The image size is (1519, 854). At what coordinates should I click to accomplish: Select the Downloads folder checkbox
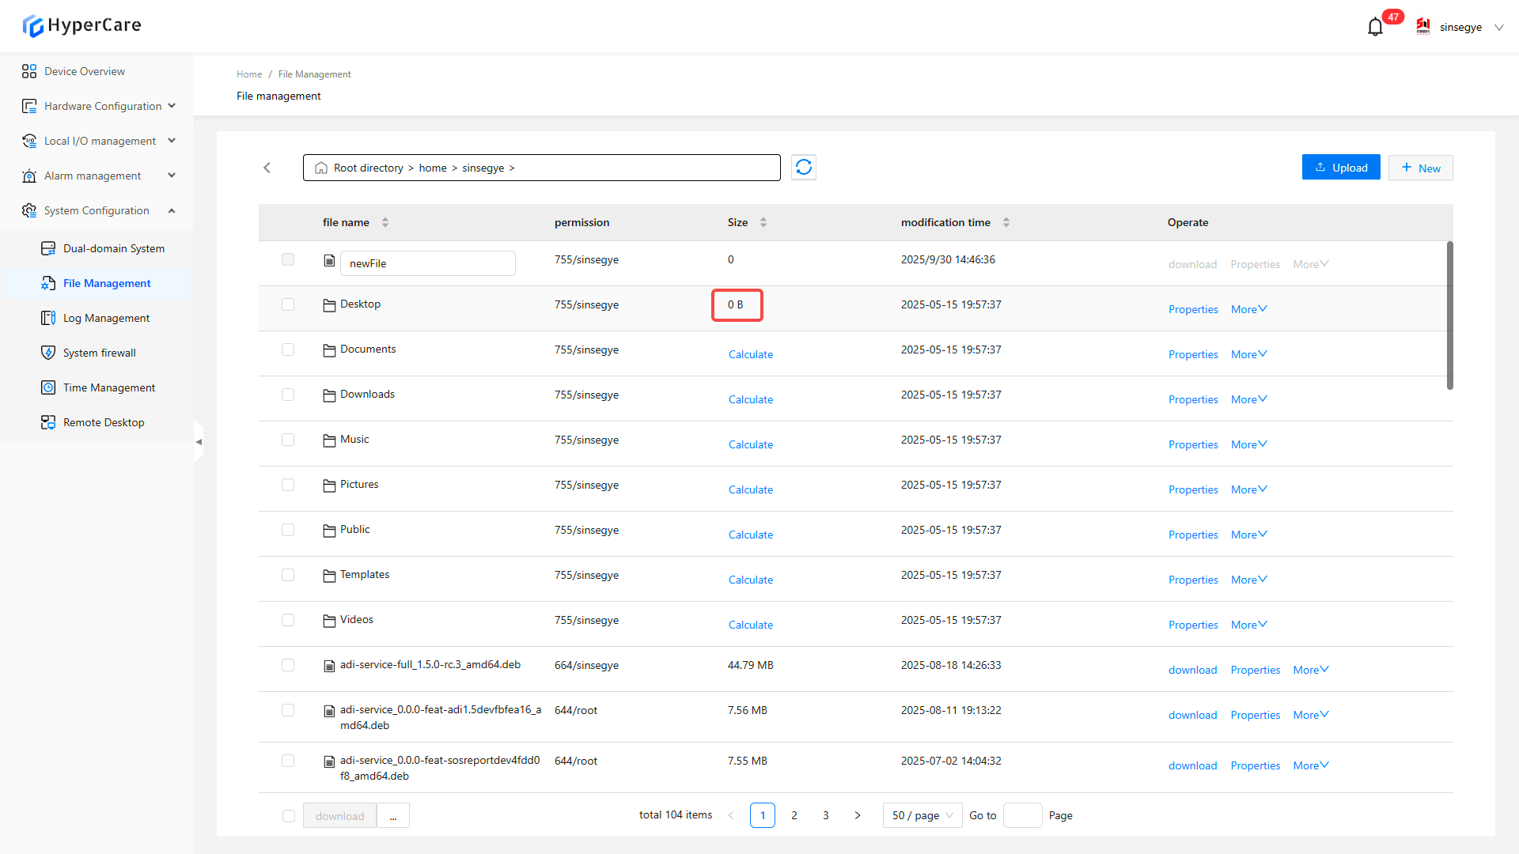tap(288, 395)
